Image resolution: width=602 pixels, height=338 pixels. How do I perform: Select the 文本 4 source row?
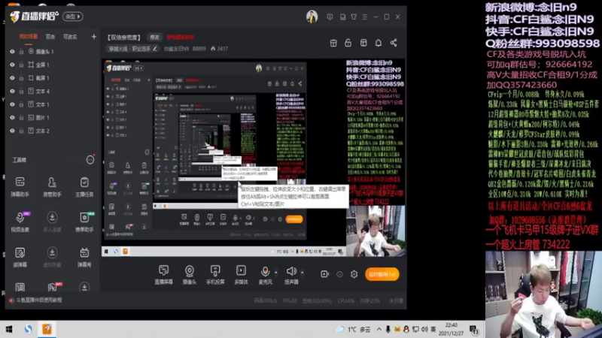coord(52,91)
